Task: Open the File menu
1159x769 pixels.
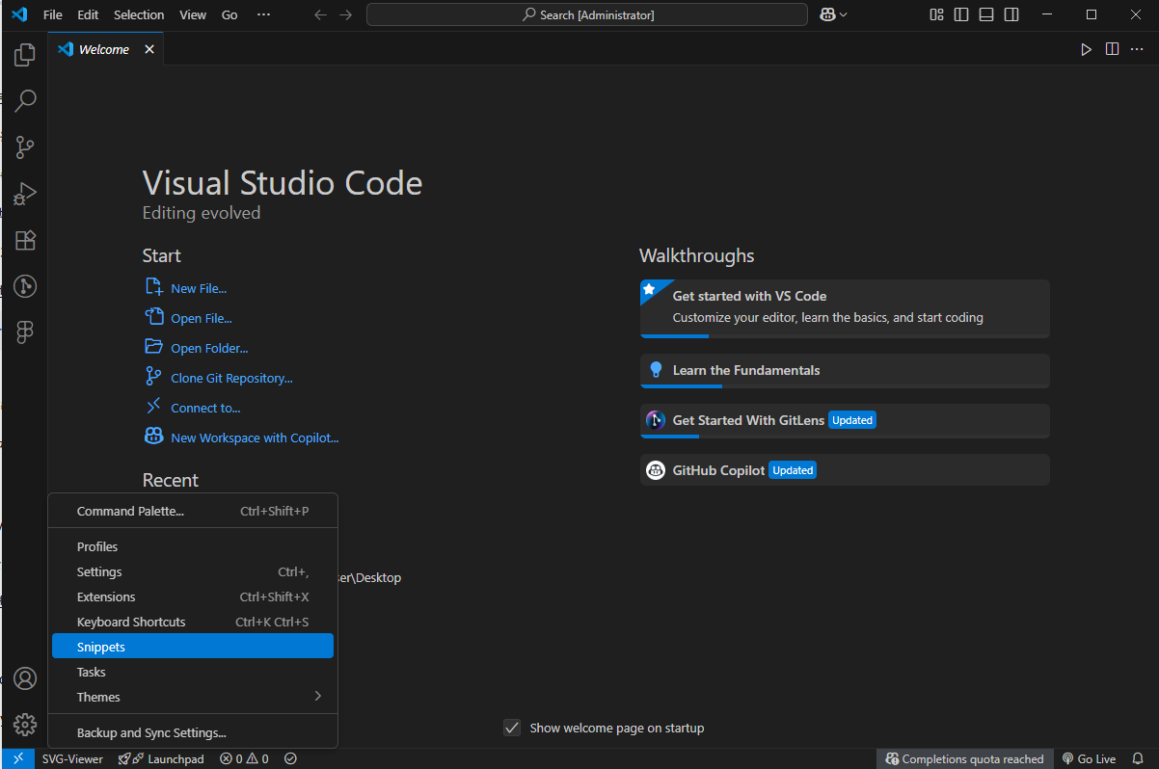Action: [x=53, y=14]
